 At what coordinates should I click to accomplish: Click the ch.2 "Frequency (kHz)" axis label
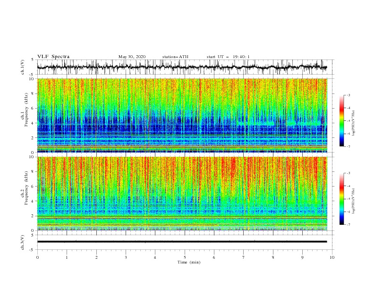coord(26,188)
